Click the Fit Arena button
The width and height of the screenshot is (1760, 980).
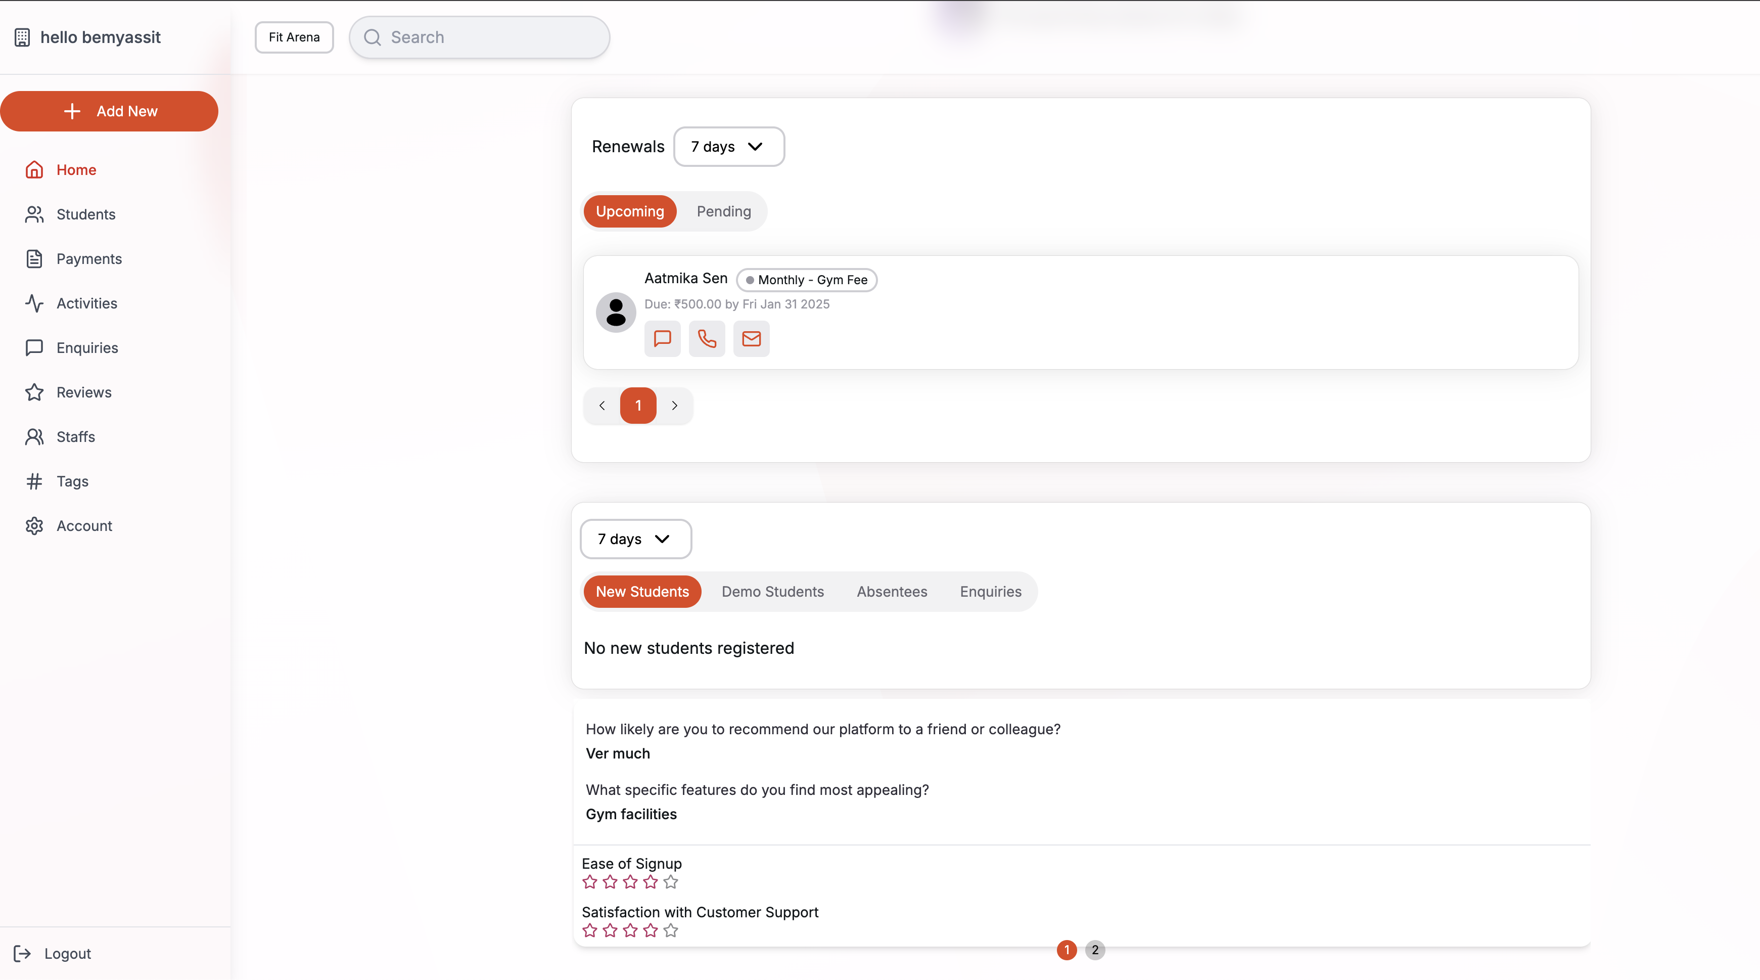(x=294, y=37)
